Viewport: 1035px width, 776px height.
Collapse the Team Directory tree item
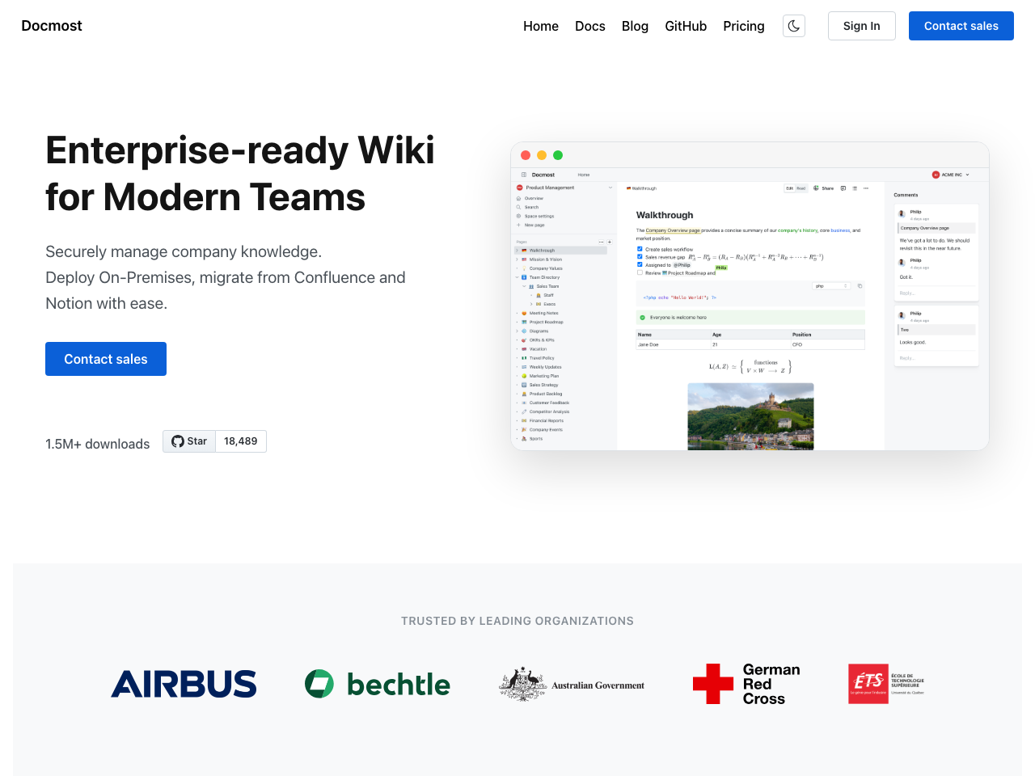(517, 277)
